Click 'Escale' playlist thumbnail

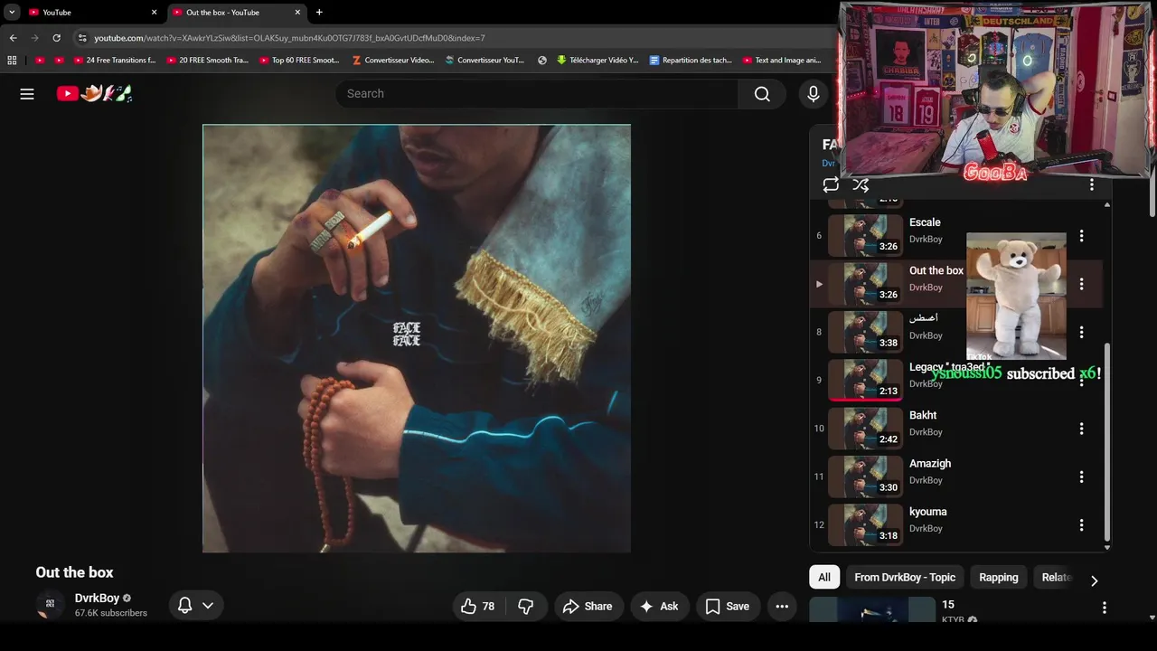click(x=866, y=236)
